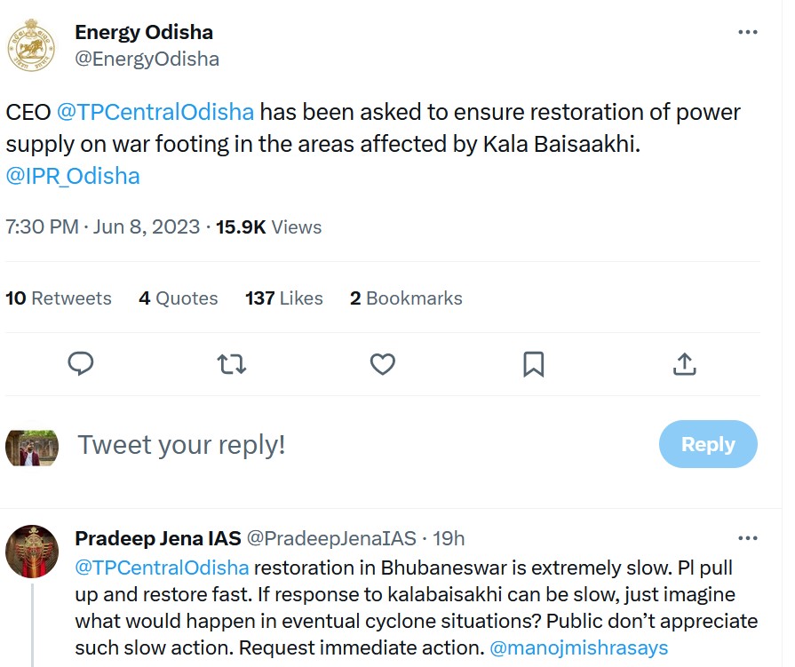This screenshot has height=667, width=795.
Task: Bookmark the tweet with the bookmark icon
Action: click(x=534, y=364)
